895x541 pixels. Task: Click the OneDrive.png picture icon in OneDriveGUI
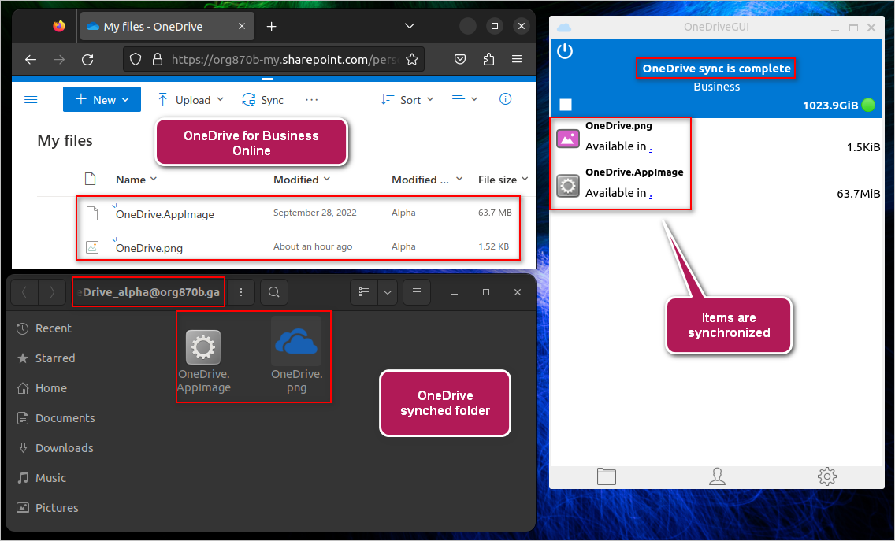pos(568,139)
